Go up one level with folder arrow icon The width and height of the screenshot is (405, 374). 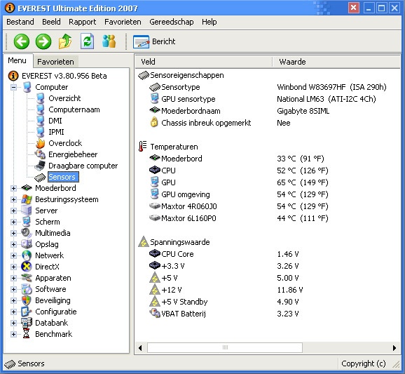65,41
